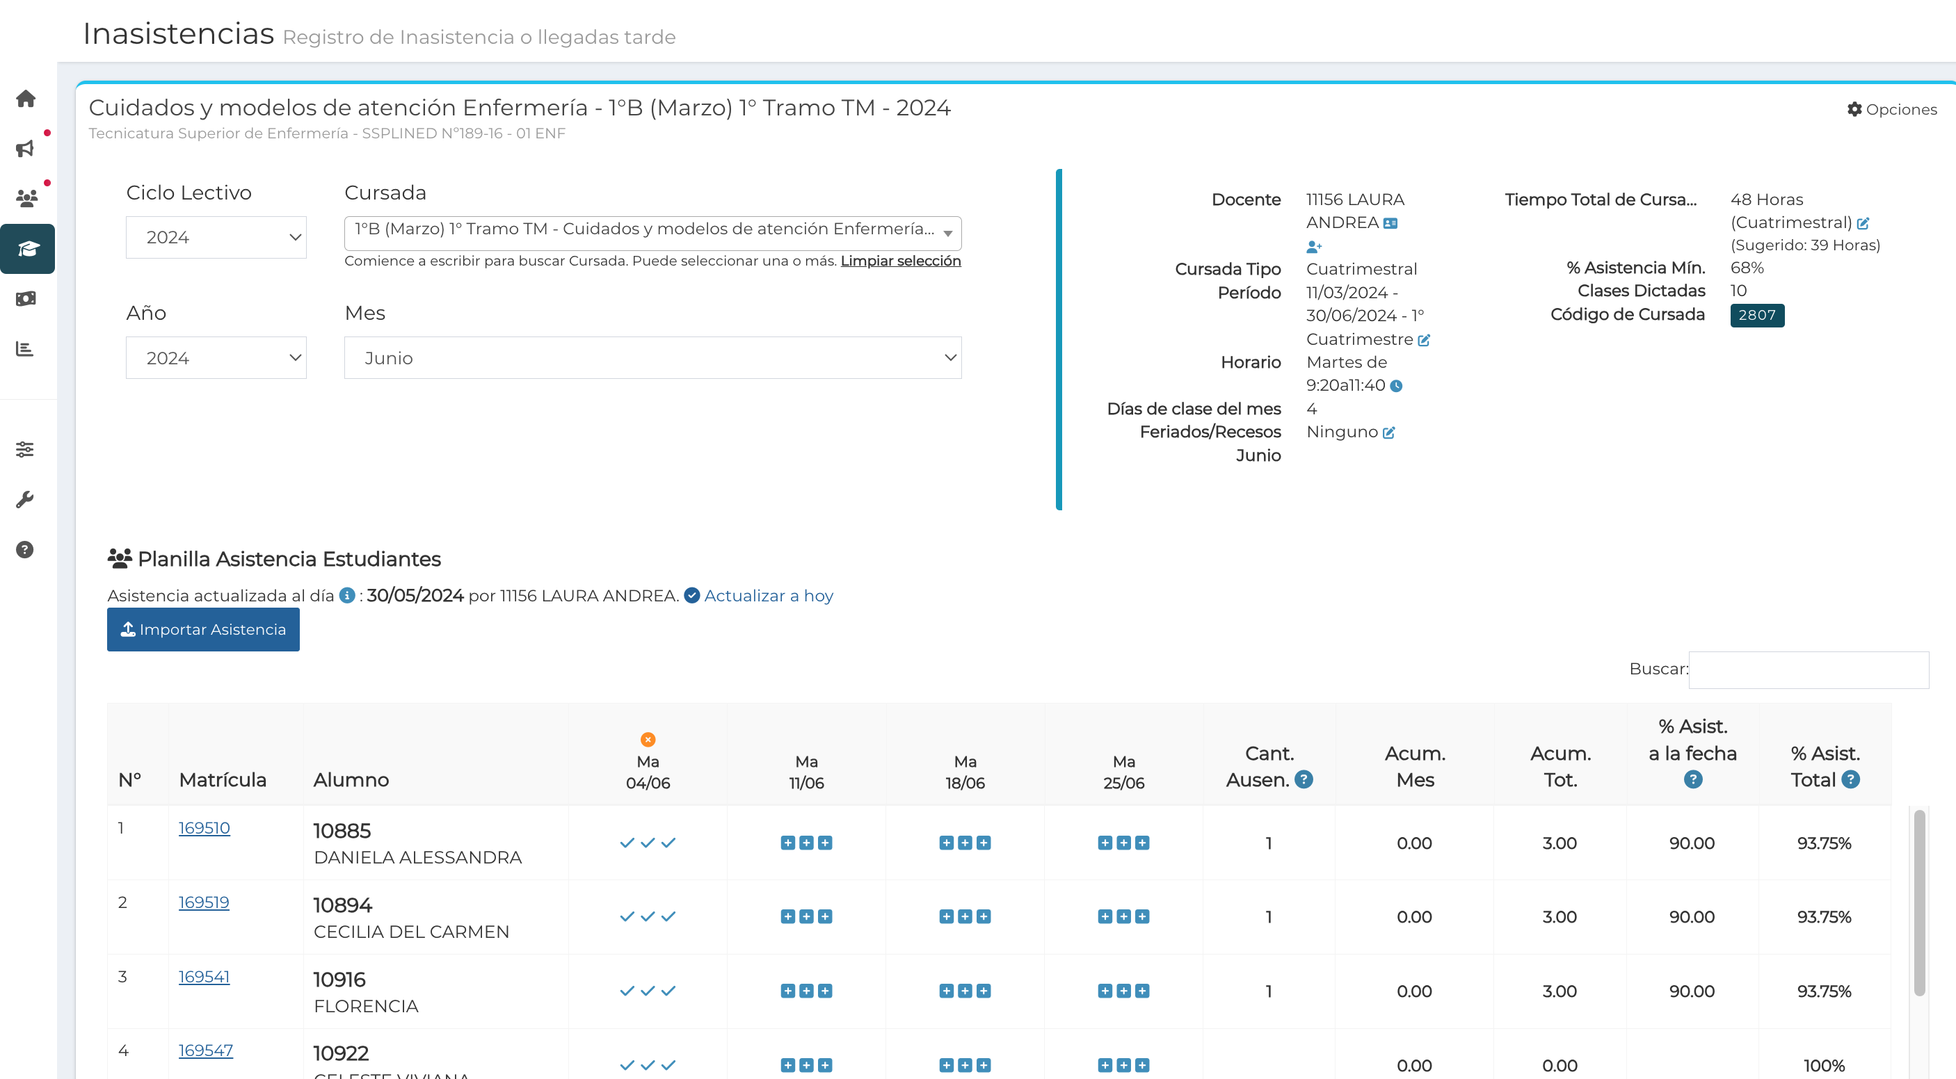Click into the Buscar search field

pyautogui.click(x=1808, y=670)
